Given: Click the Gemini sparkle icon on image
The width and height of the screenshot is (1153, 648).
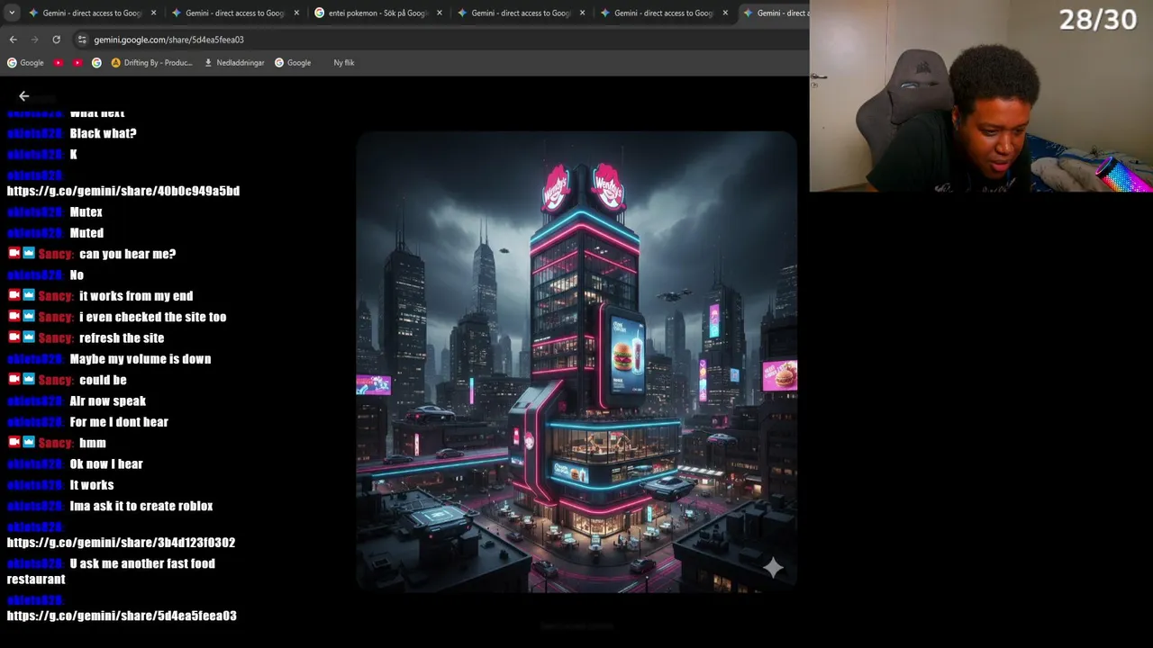Looking at the screenshot, I should (774, 566).
